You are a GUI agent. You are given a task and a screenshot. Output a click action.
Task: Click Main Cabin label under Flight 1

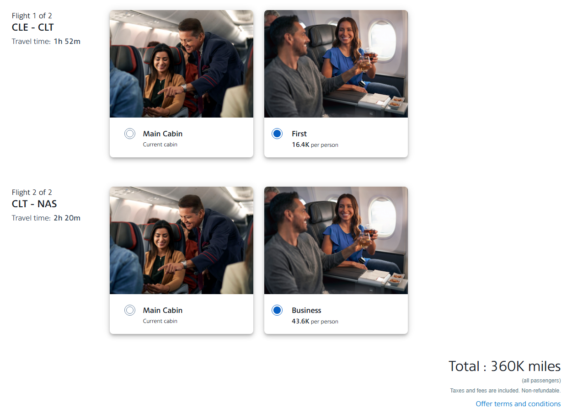click(162, 134)
